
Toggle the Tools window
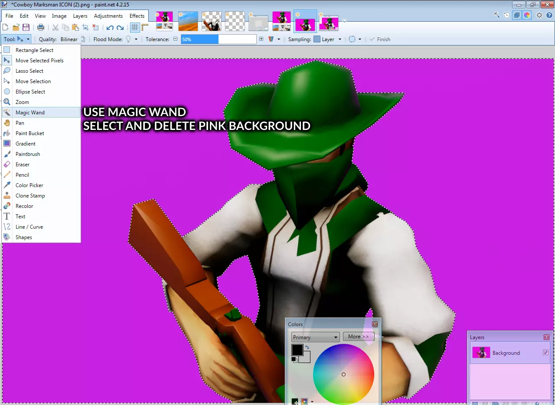click(497, 15)
